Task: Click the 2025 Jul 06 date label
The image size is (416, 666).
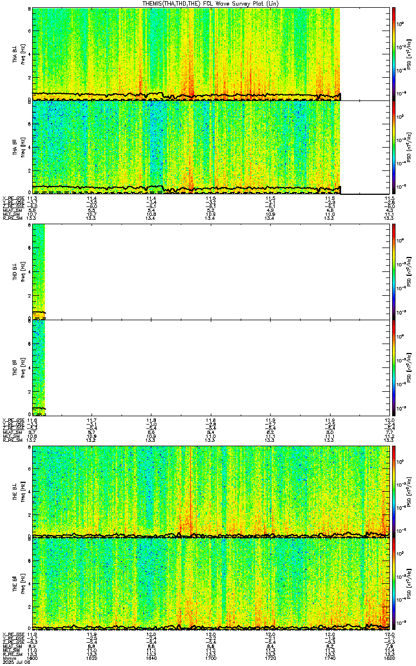Action: [15, 663]
